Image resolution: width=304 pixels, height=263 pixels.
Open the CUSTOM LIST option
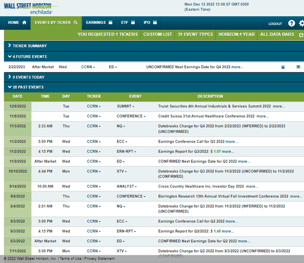pyautogui.click(x=157, y=34)
